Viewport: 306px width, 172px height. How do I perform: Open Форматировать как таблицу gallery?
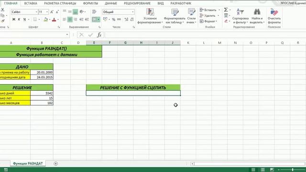tap(175, 16)
